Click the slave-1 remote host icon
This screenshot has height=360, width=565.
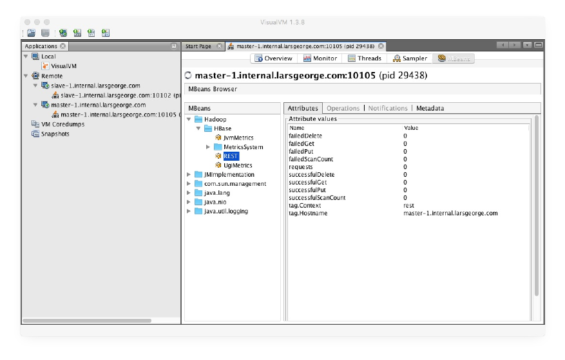(45, 85)
